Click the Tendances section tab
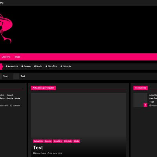 [141, 88]
